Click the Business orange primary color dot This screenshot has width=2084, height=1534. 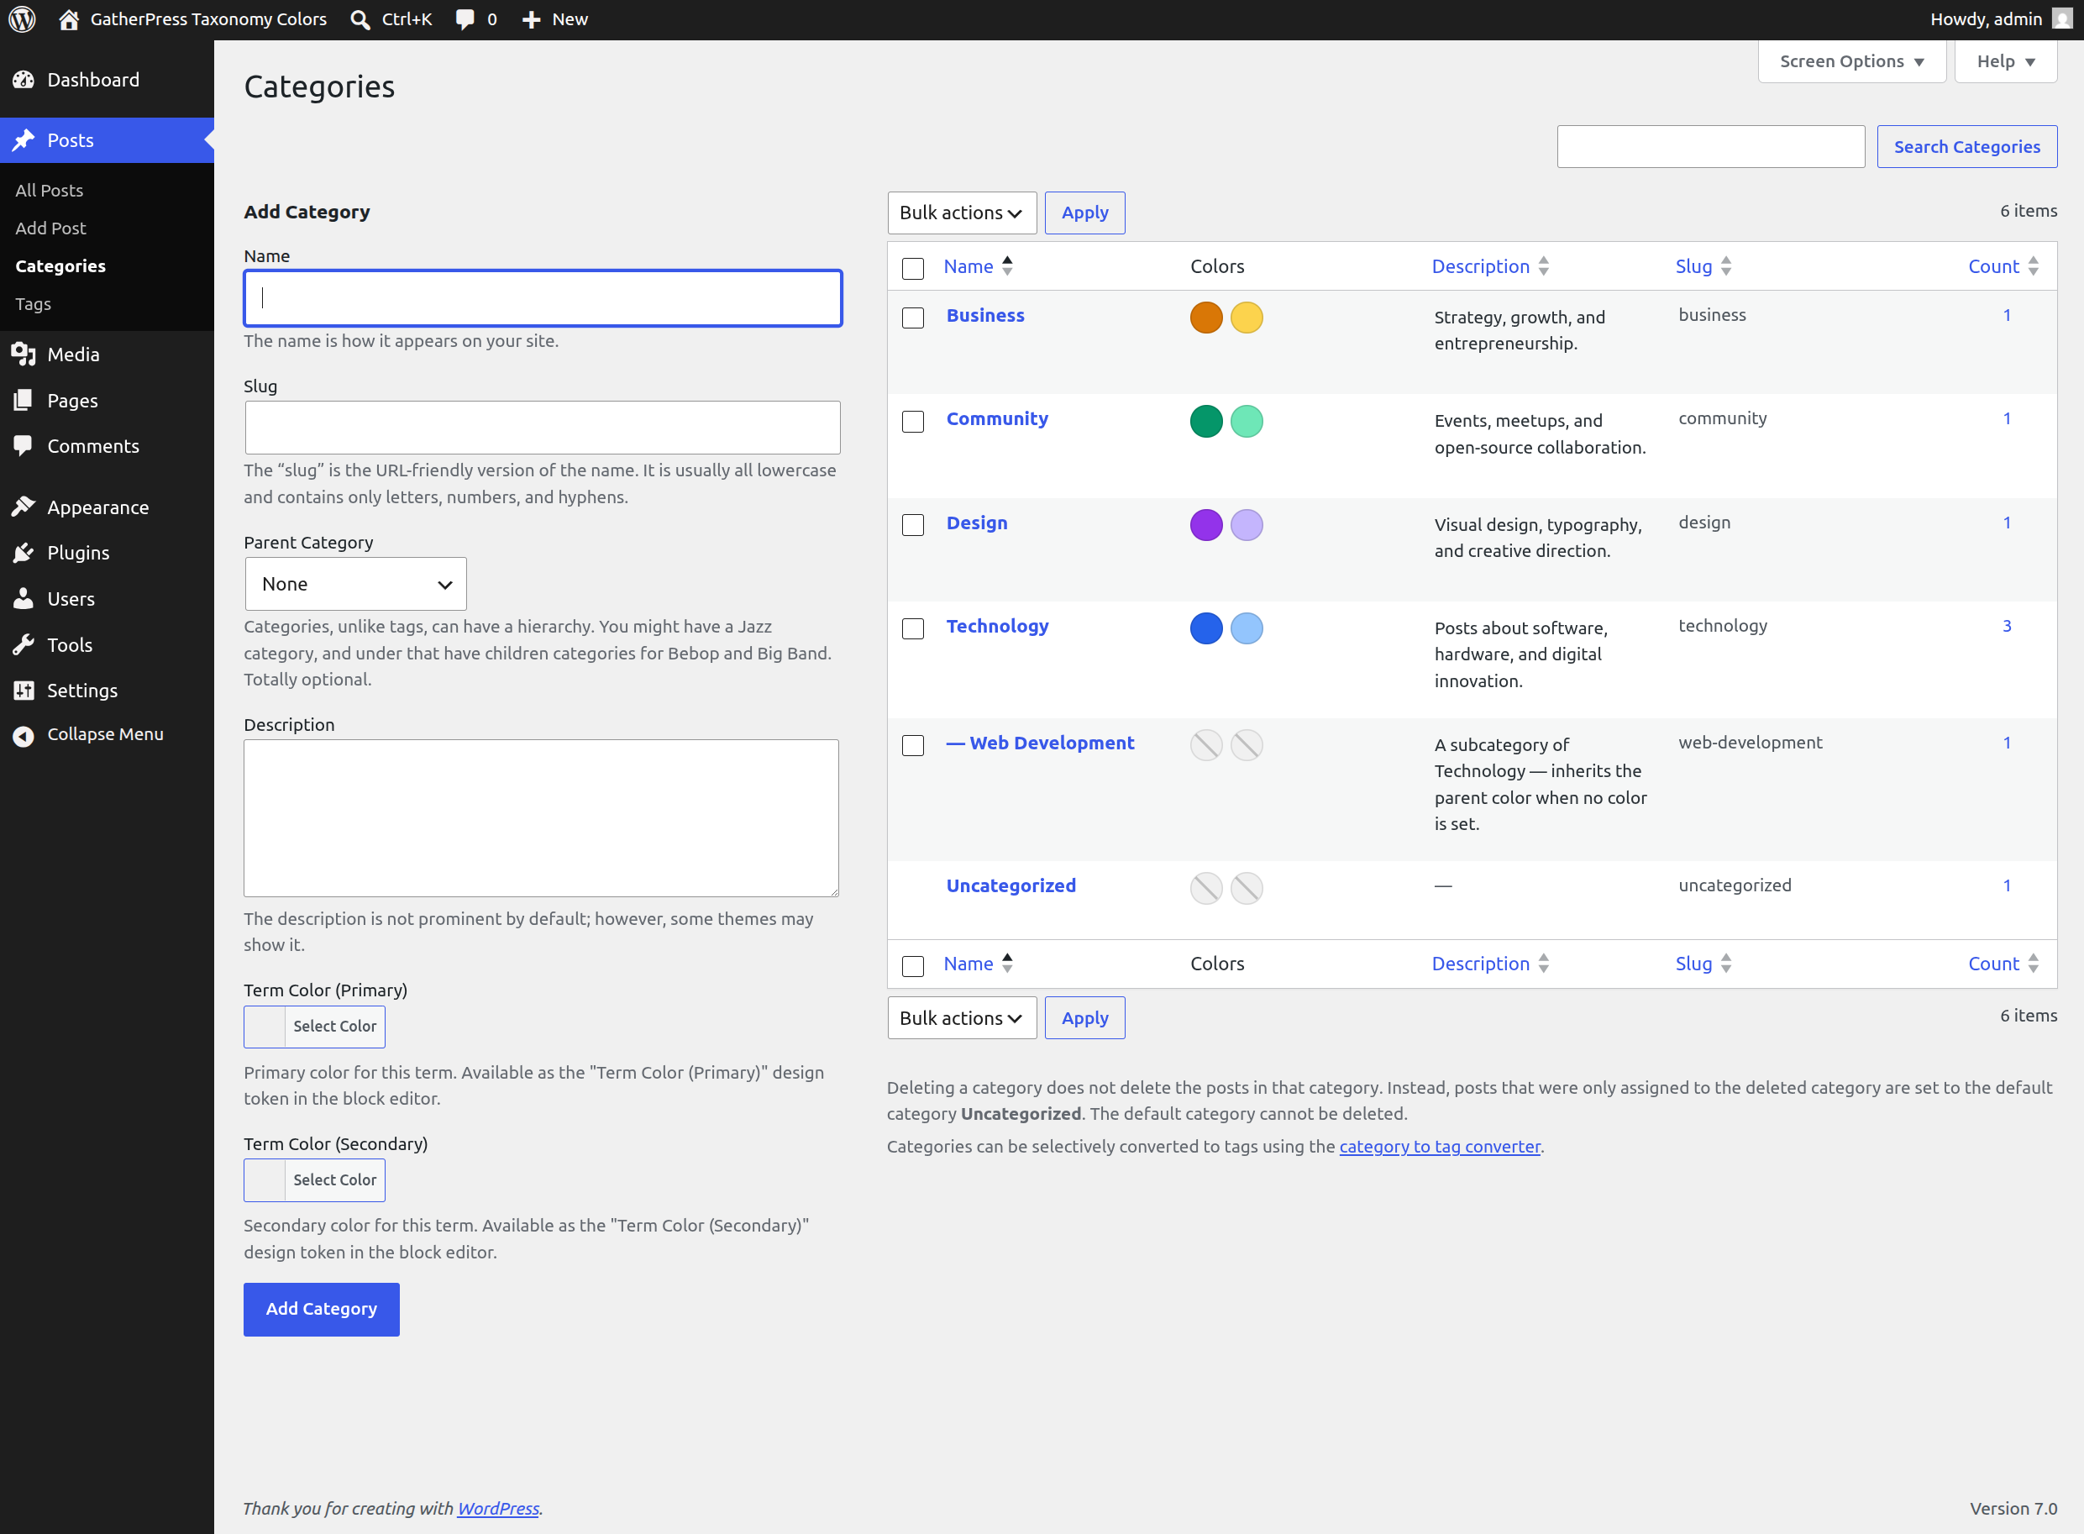click(1206, 318)
